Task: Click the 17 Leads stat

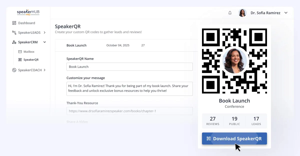Action: (x=256, y=121)
